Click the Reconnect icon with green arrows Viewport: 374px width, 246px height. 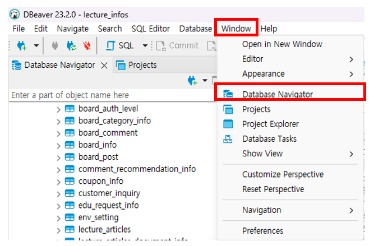[x=71, y=45]
